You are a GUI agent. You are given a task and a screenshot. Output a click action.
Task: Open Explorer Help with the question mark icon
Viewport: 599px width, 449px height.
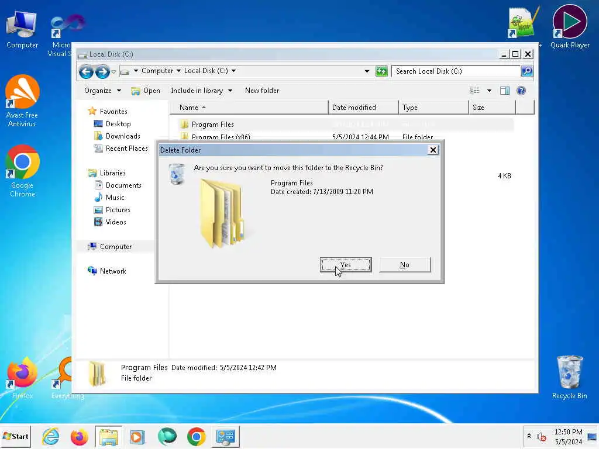[x=521, y=91]
